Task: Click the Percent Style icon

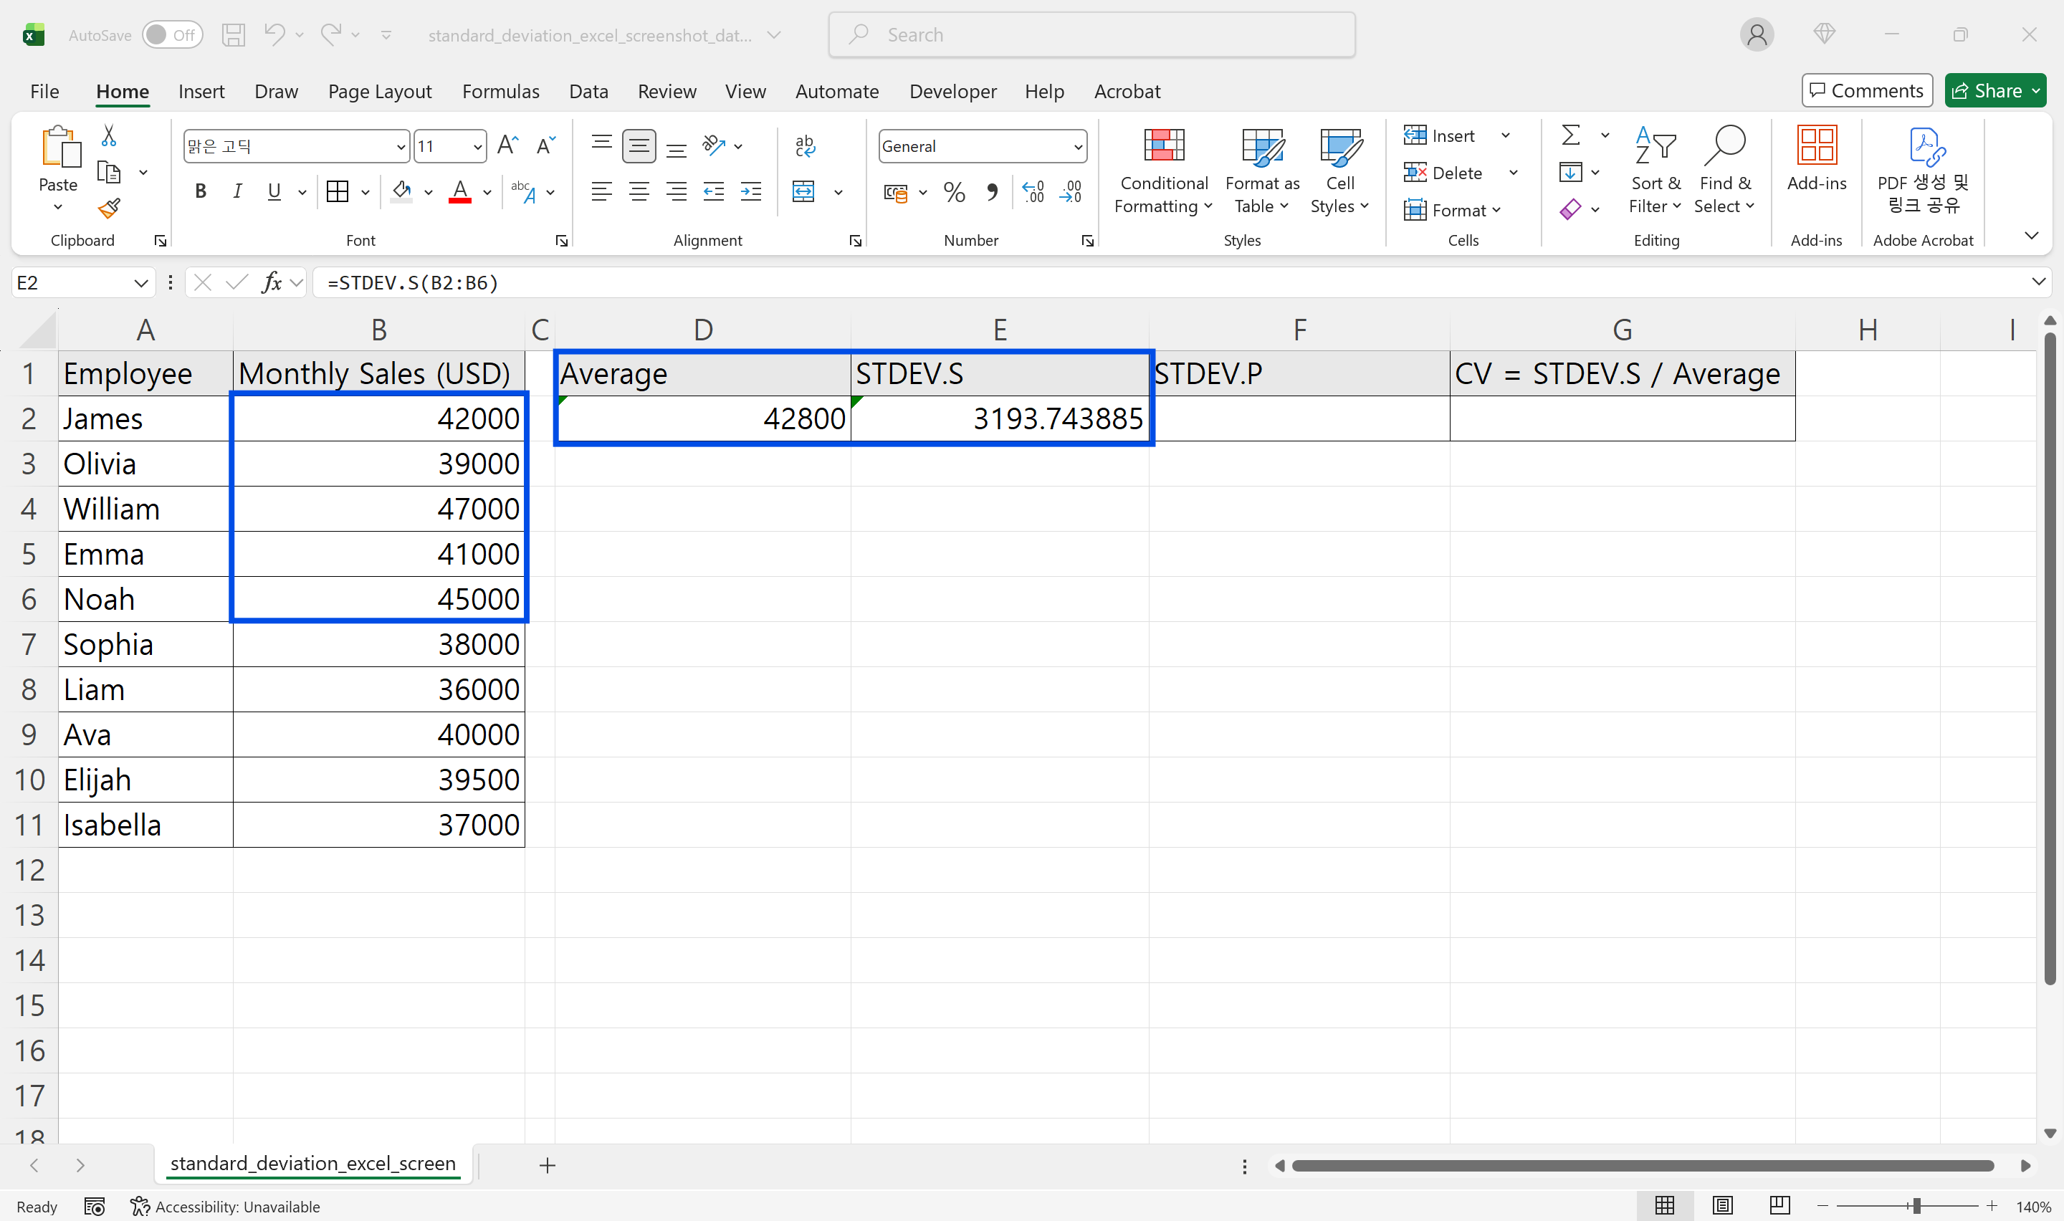Action: pyautogui.click(x=955, y=193)
